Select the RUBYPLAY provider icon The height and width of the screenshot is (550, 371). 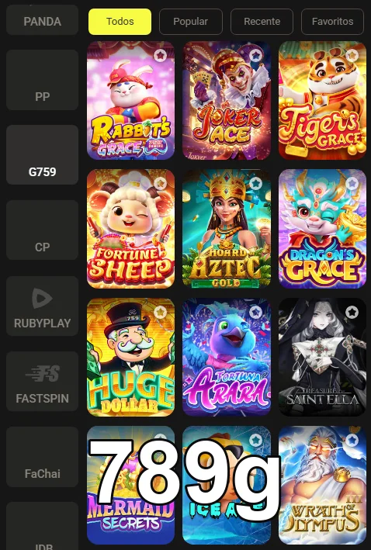pyautogui.click(x=42, y=298)
